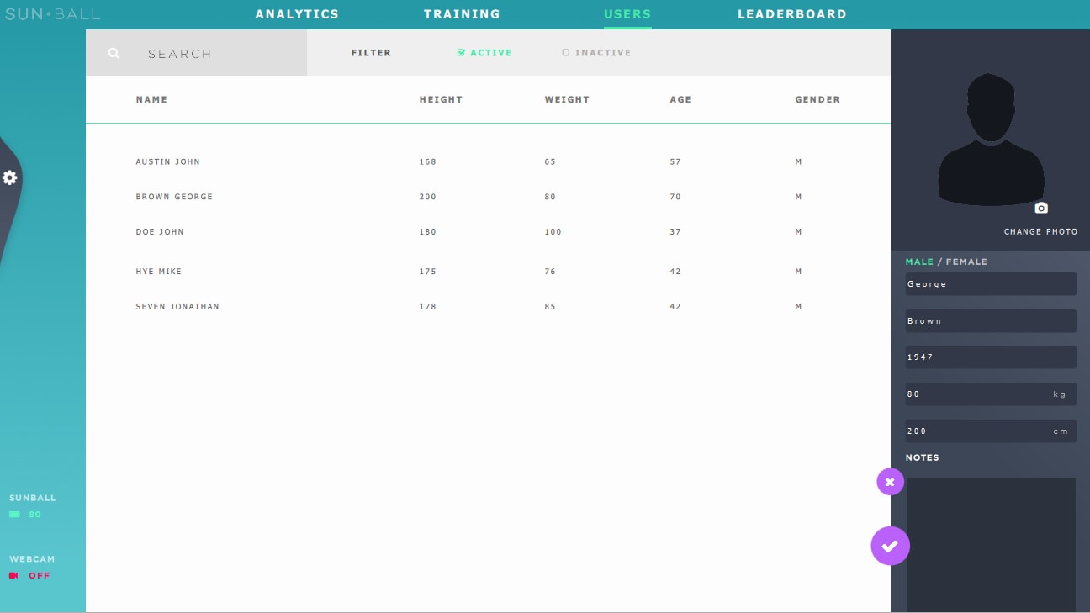Screen dimensions: 1090x613
Task: Edit the birth year field 1947
Action: pos(991,357)
